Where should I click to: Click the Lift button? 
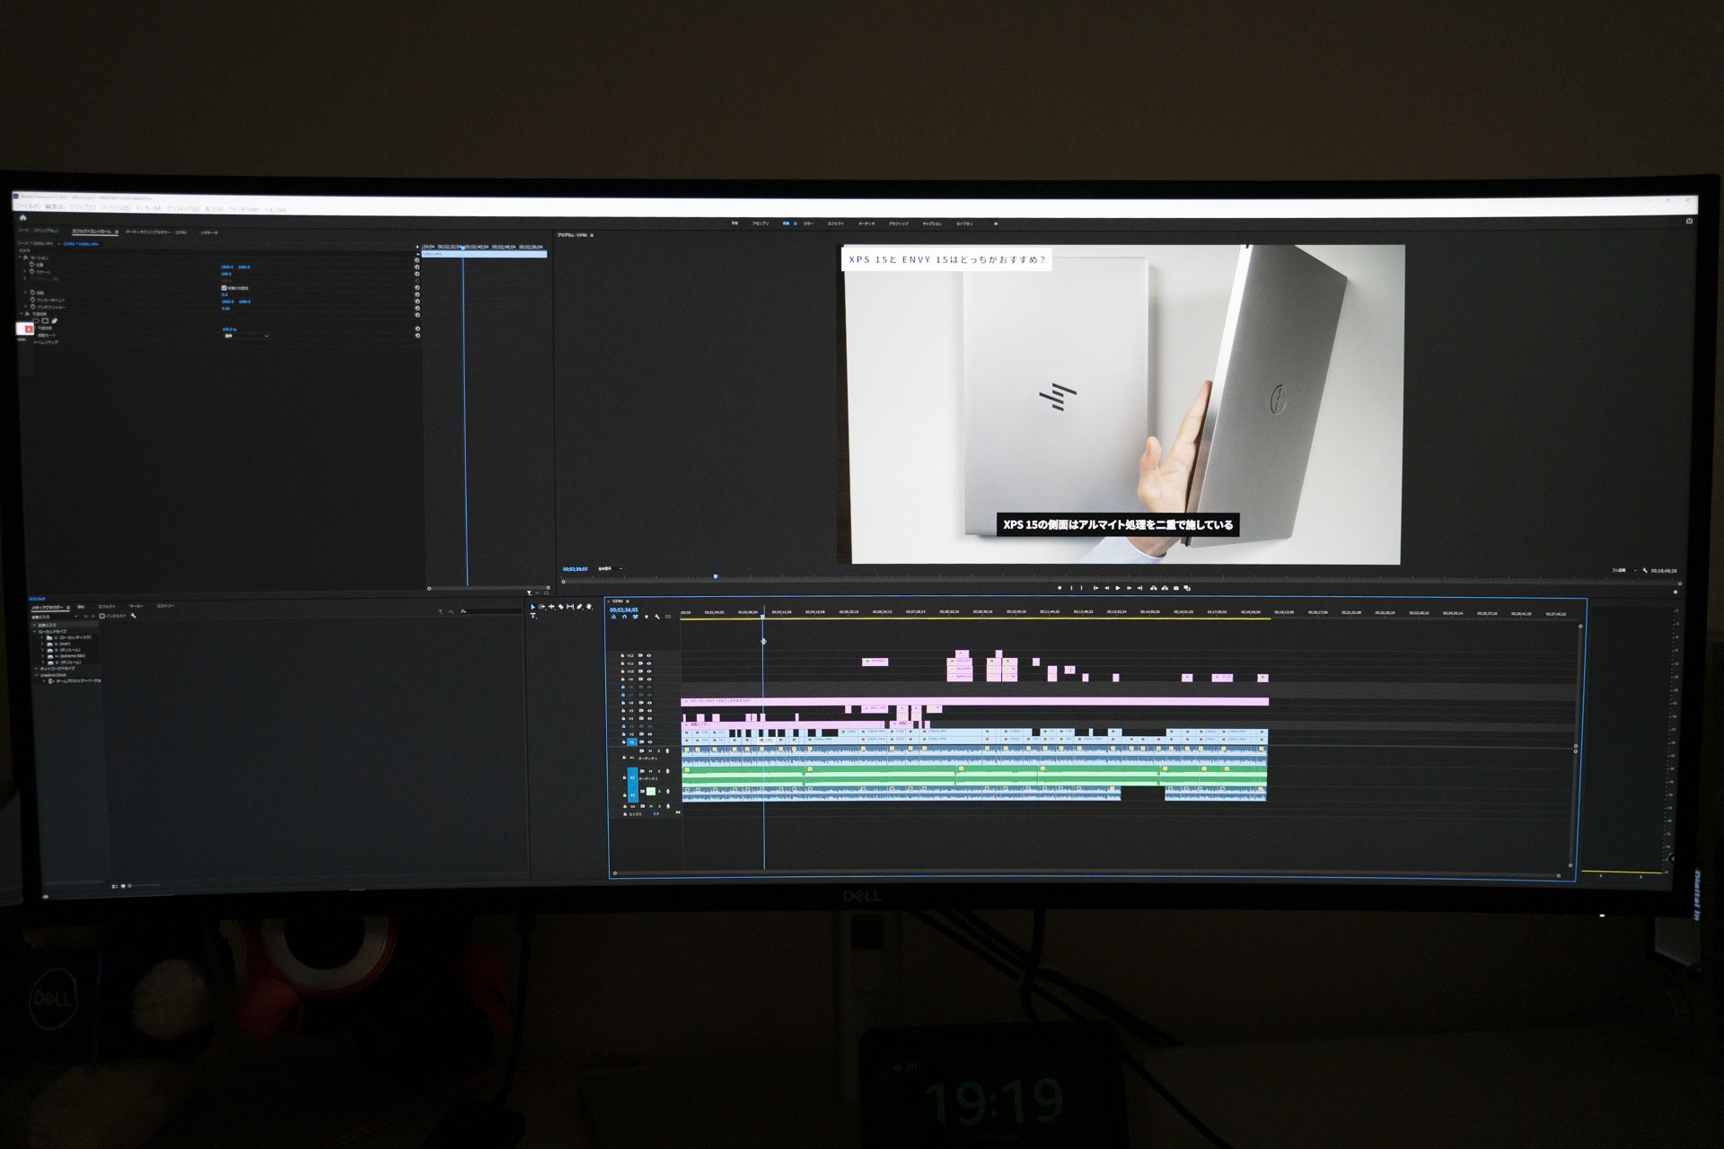[1154, 588]
